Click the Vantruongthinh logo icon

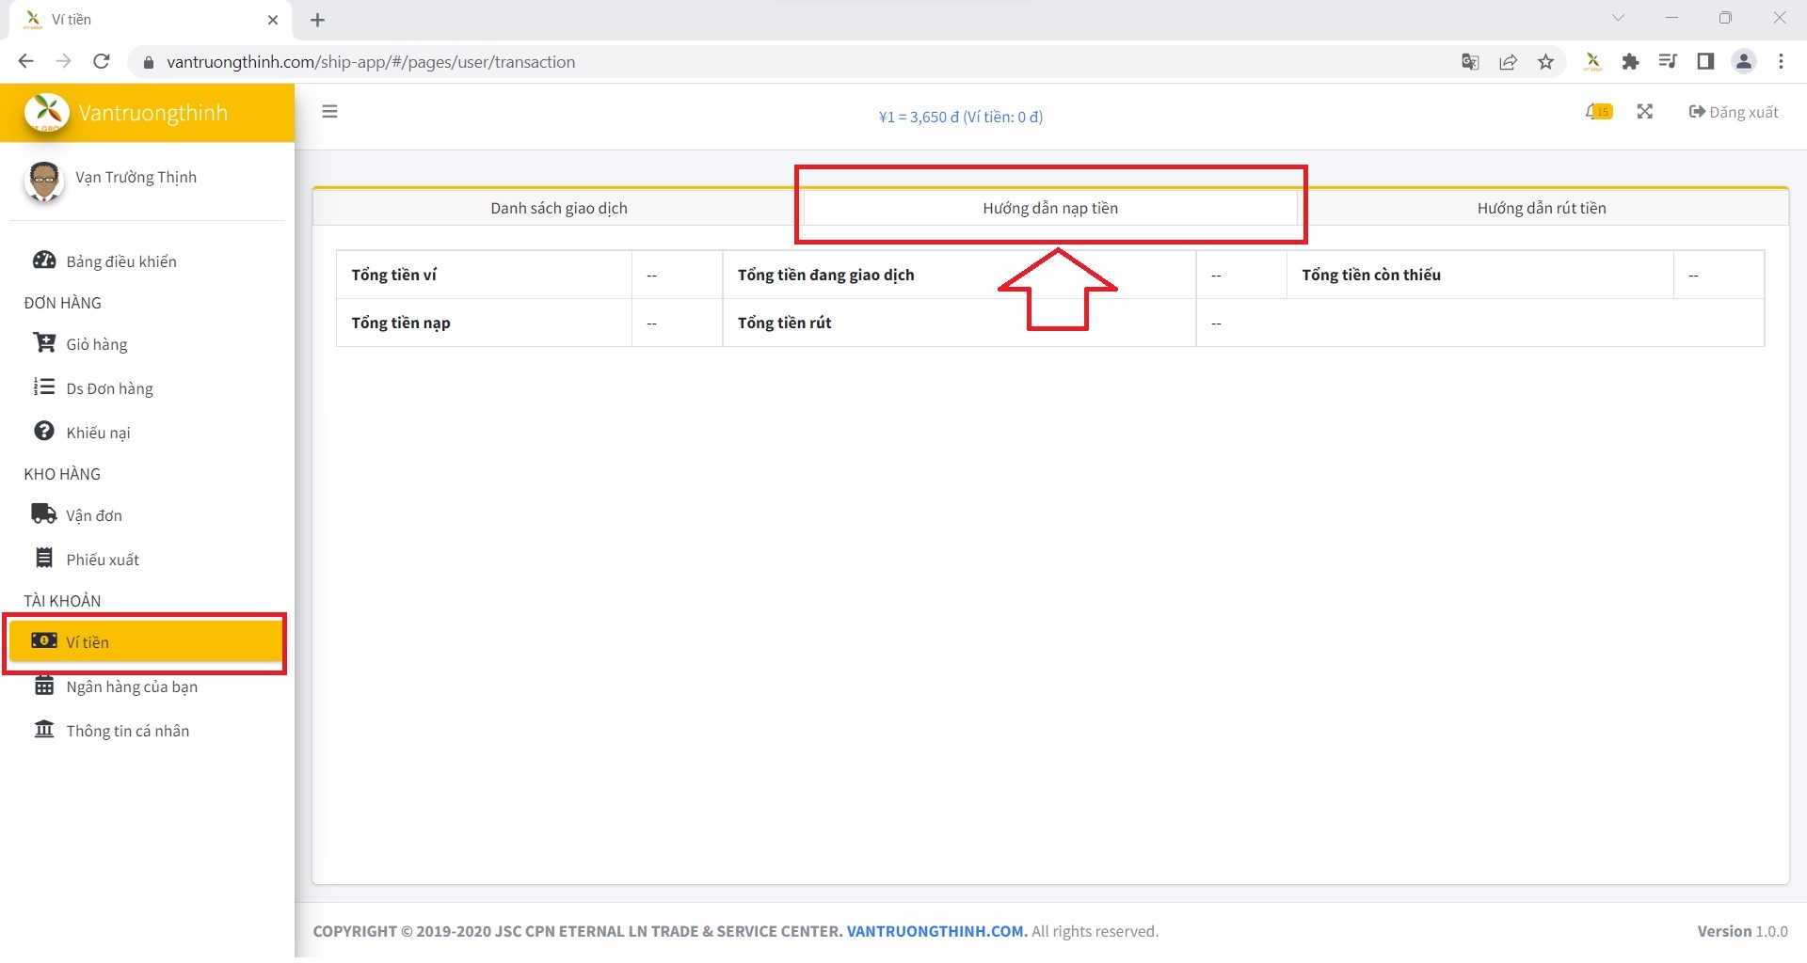(x=46, y=113)
